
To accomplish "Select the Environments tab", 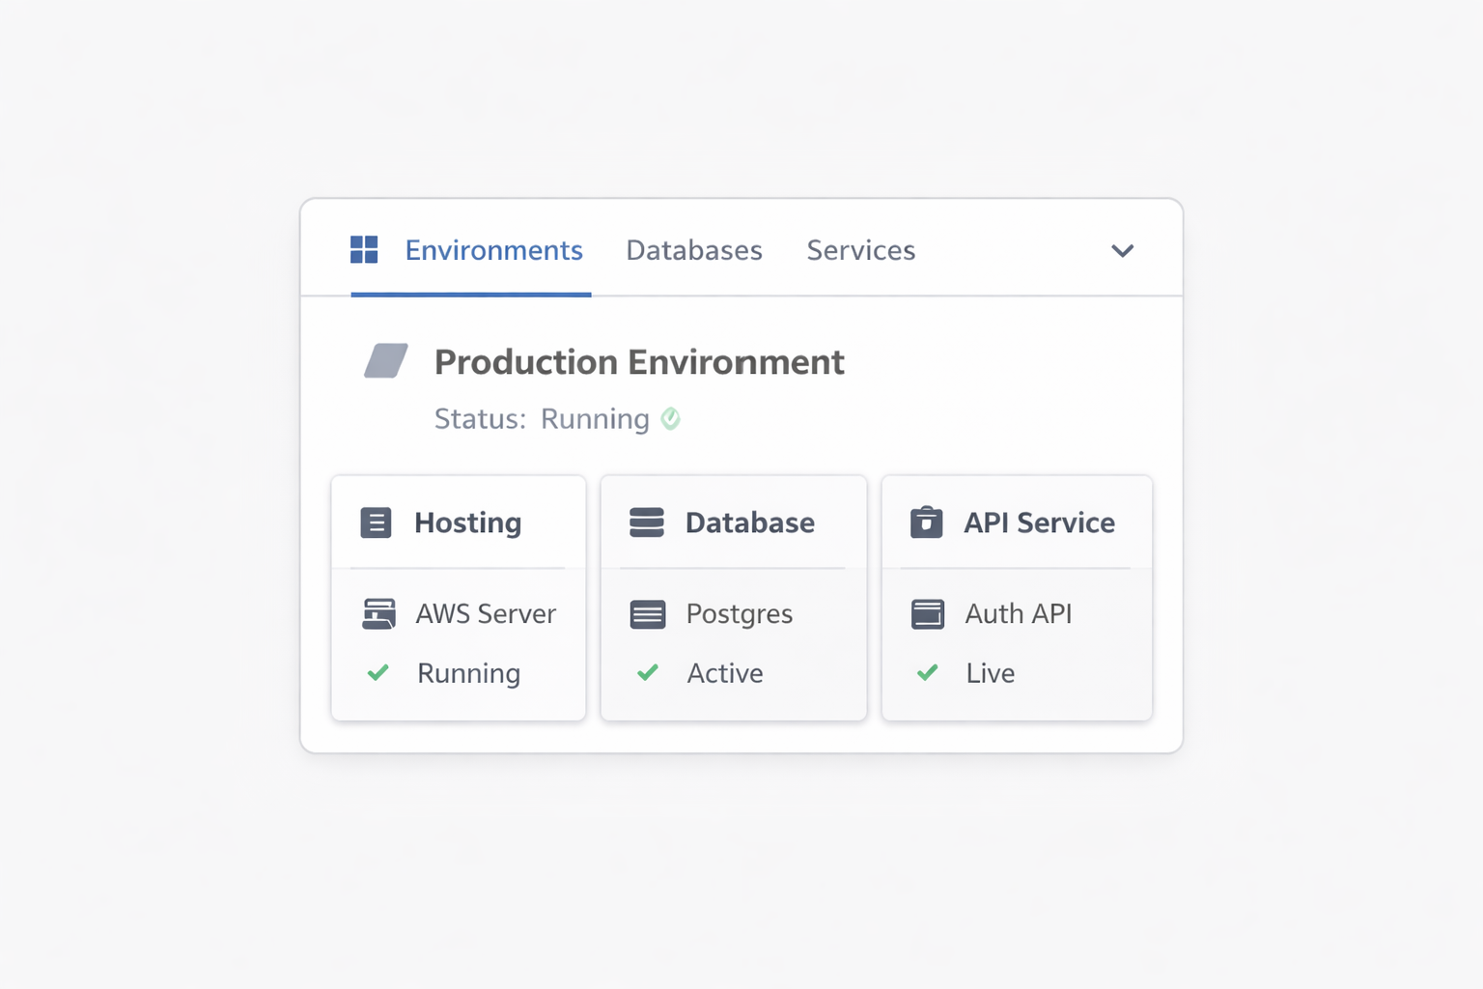I will coord(493,250).
